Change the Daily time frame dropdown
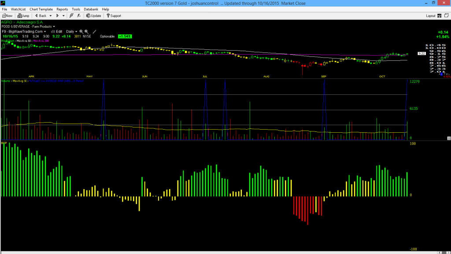The image size is (451, 254). pyautogui.click(x=72, y=32)
